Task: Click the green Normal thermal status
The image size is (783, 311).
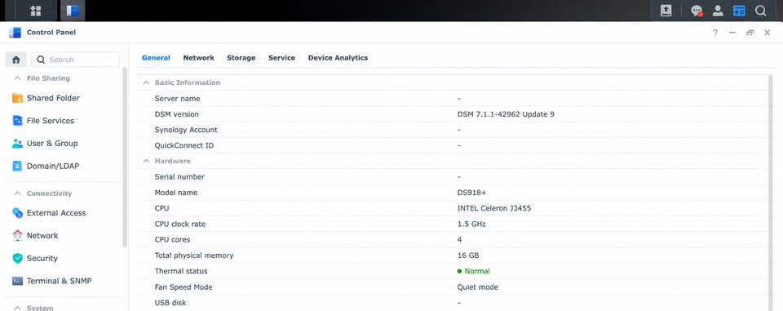Action: [x=473, y=271]
